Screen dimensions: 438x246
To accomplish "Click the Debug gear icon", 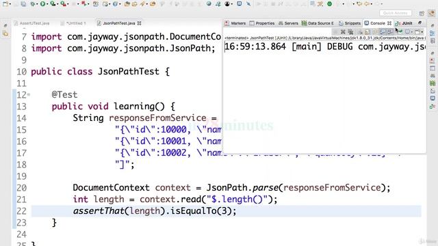I will (x=33, y=4).
